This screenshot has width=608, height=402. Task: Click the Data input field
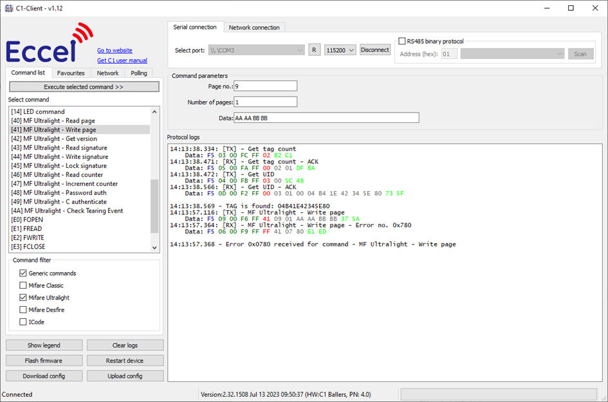[x=326, y=118]
